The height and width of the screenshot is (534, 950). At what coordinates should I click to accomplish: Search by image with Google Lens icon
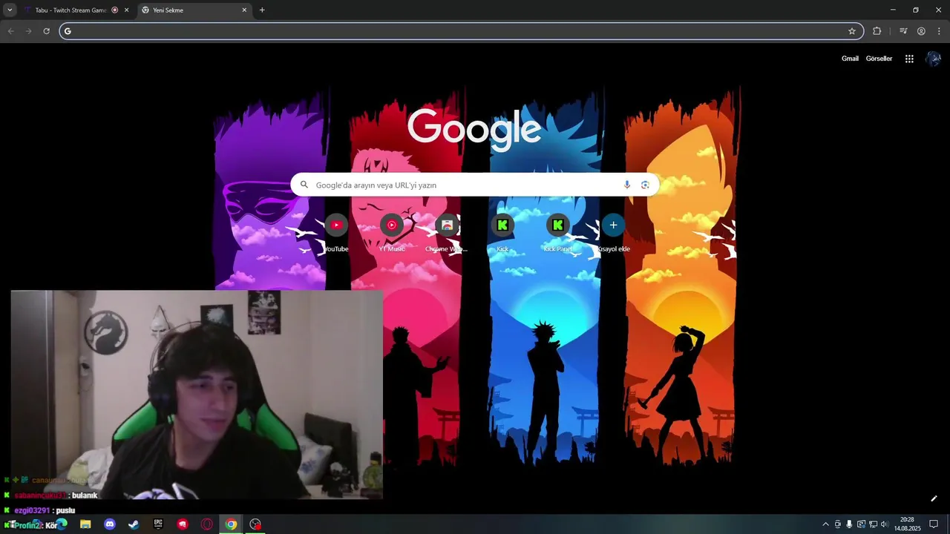coord(645,185)
